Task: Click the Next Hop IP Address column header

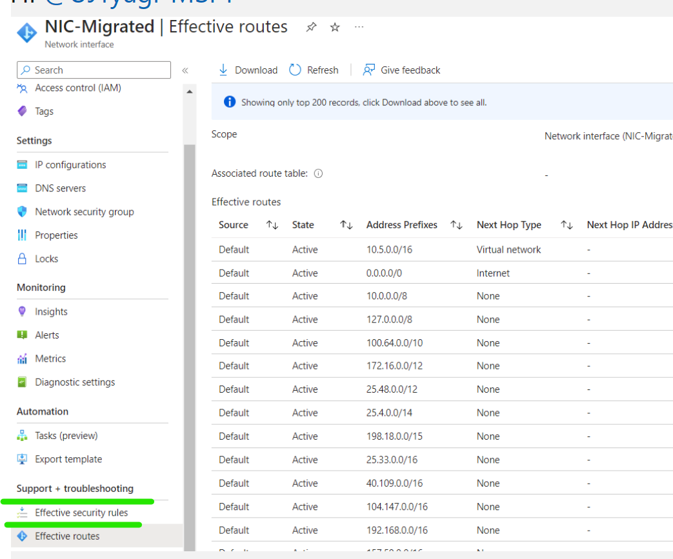Action: click(x=630, y=225)
